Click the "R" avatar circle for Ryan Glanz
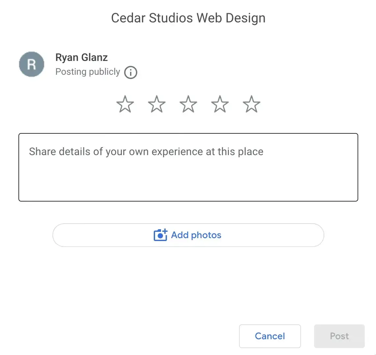376x355 pixels. [x=32, y=64]
